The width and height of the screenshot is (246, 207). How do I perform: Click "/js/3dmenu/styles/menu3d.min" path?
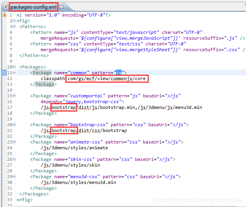(x=78, y=182)
